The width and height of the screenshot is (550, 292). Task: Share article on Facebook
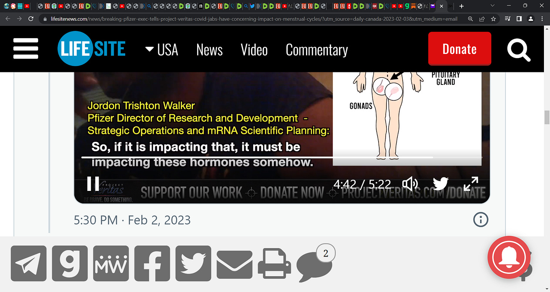tap(152, 263)
